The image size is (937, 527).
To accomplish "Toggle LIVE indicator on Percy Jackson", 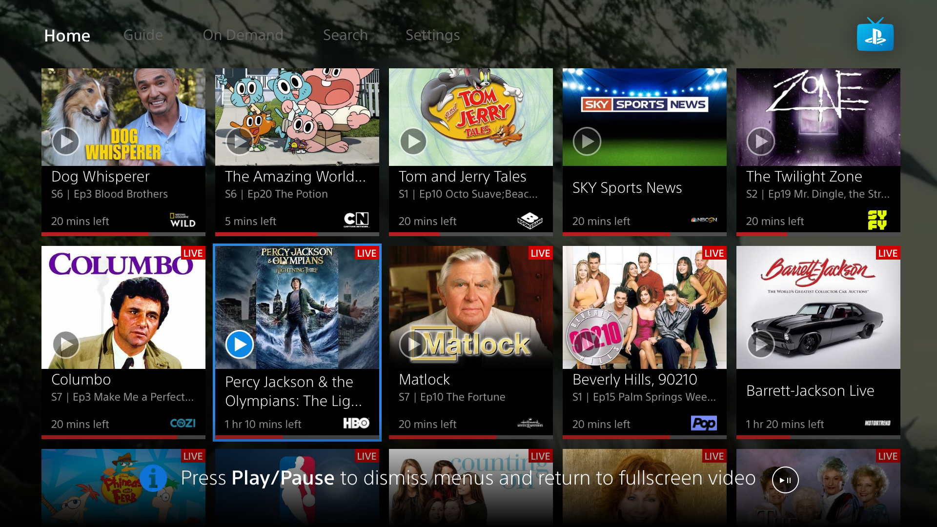I will 365,252.
